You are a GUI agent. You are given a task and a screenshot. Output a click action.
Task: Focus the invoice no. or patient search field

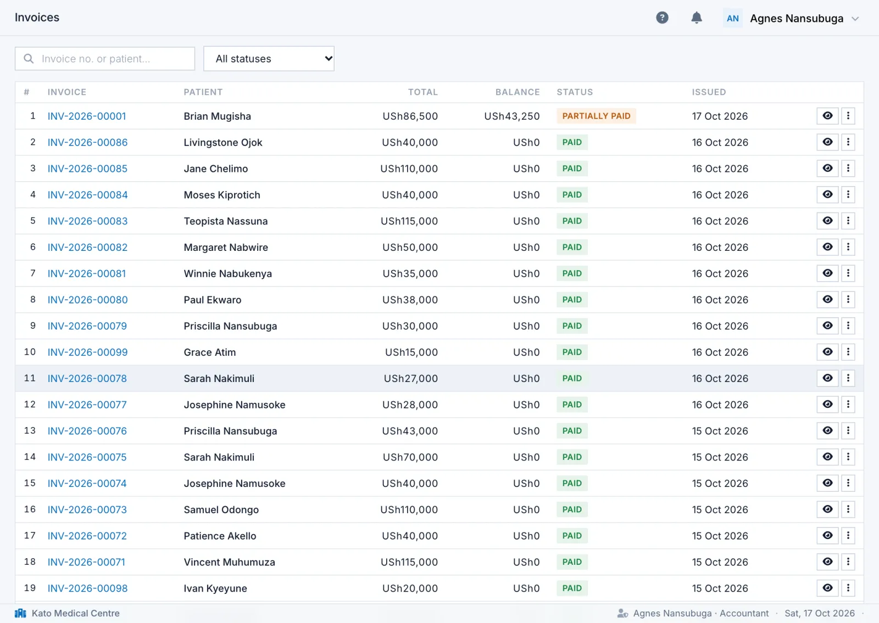[x=105, y=59]
